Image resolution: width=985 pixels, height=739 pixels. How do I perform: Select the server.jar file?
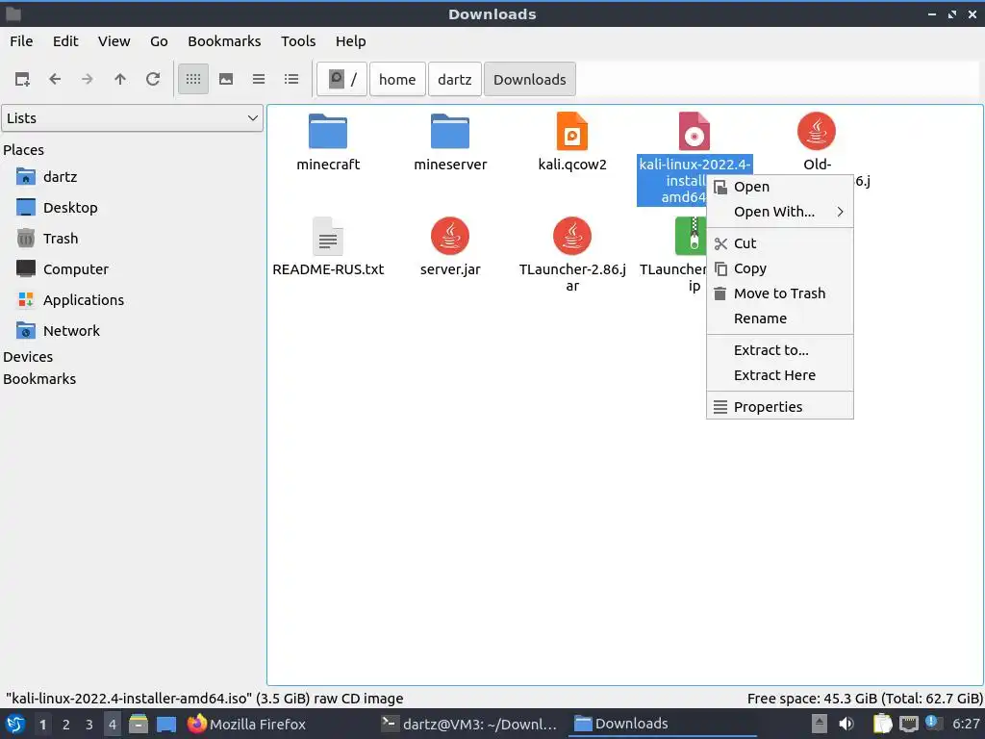[x=450, y=237]
